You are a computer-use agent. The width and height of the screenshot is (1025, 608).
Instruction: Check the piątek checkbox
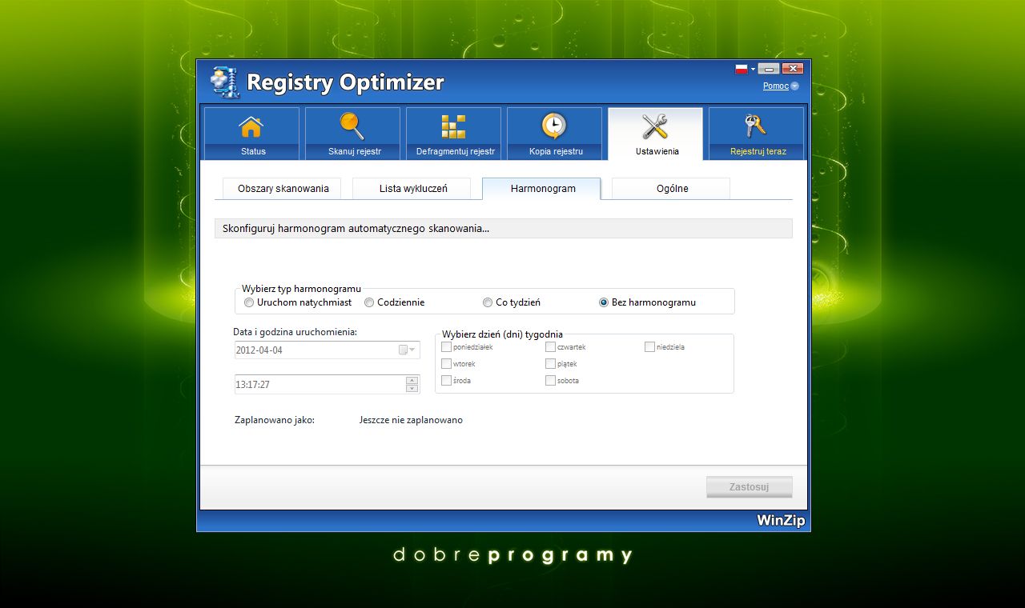tap(550, 363)
